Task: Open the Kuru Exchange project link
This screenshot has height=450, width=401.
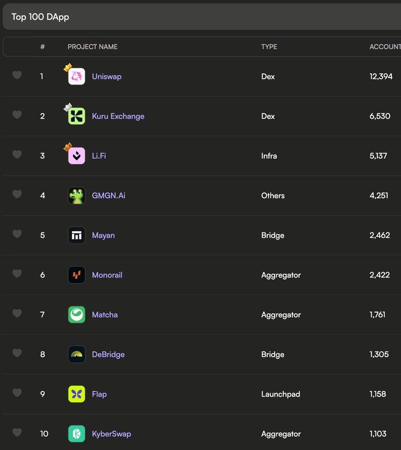Action: [118, 116]
